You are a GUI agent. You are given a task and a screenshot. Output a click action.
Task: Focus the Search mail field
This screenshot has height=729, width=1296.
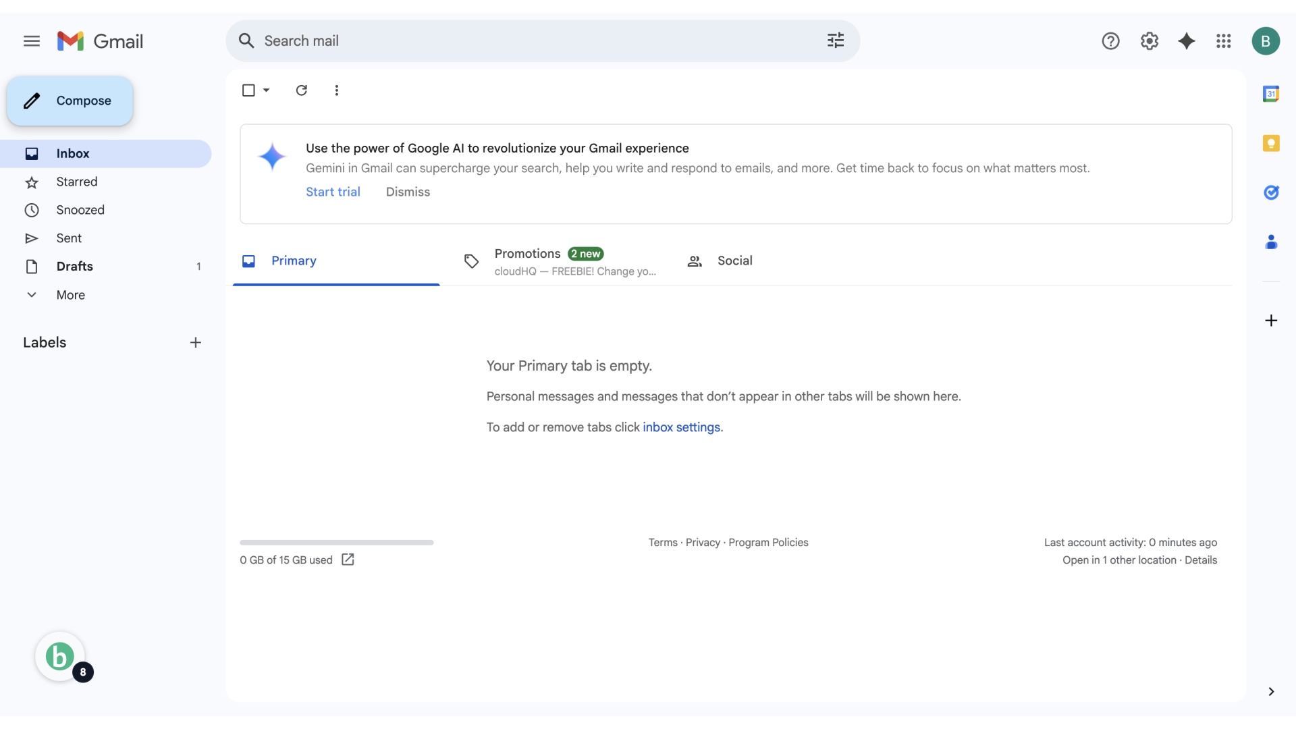click(x=543, y=41)
